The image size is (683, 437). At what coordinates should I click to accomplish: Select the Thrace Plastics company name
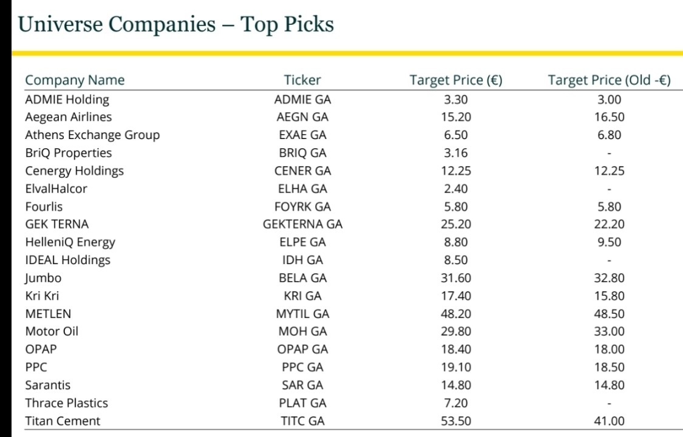[x=67, y=403]
